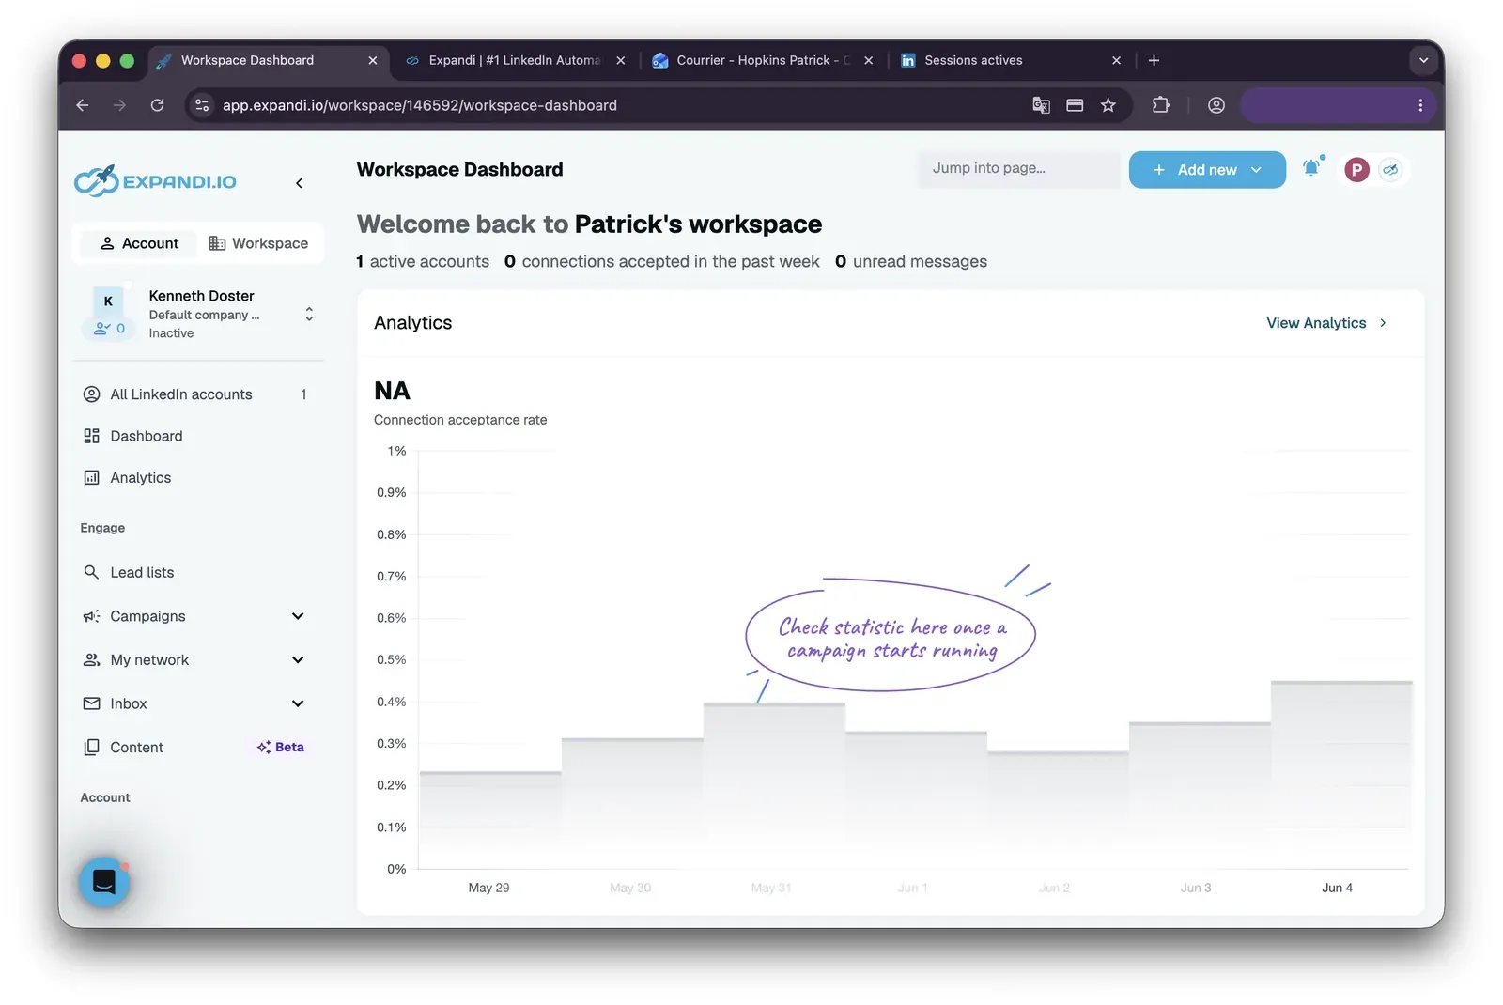Screen dimensions: 1503x1005
Task: Click the May 29 axis label
Action: [x=488, y=888]
